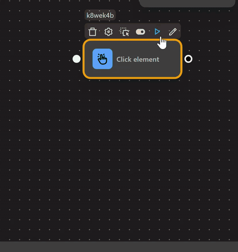Click the white input handle of the node
Screen dimensions: 238x252
click(77, 59)
